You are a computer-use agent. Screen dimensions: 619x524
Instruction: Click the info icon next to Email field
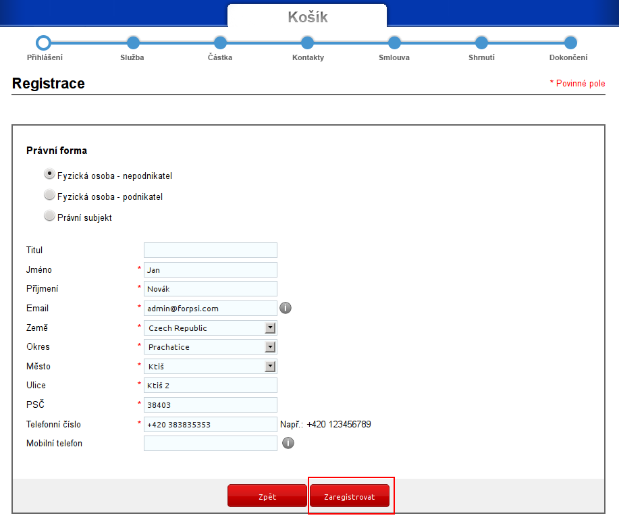286,308
